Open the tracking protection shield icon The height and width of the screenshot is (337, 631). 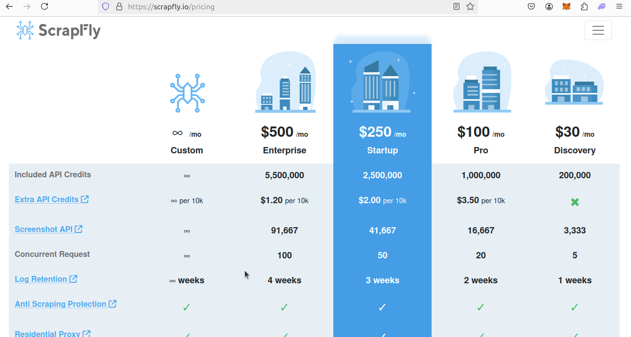(106, 7)
